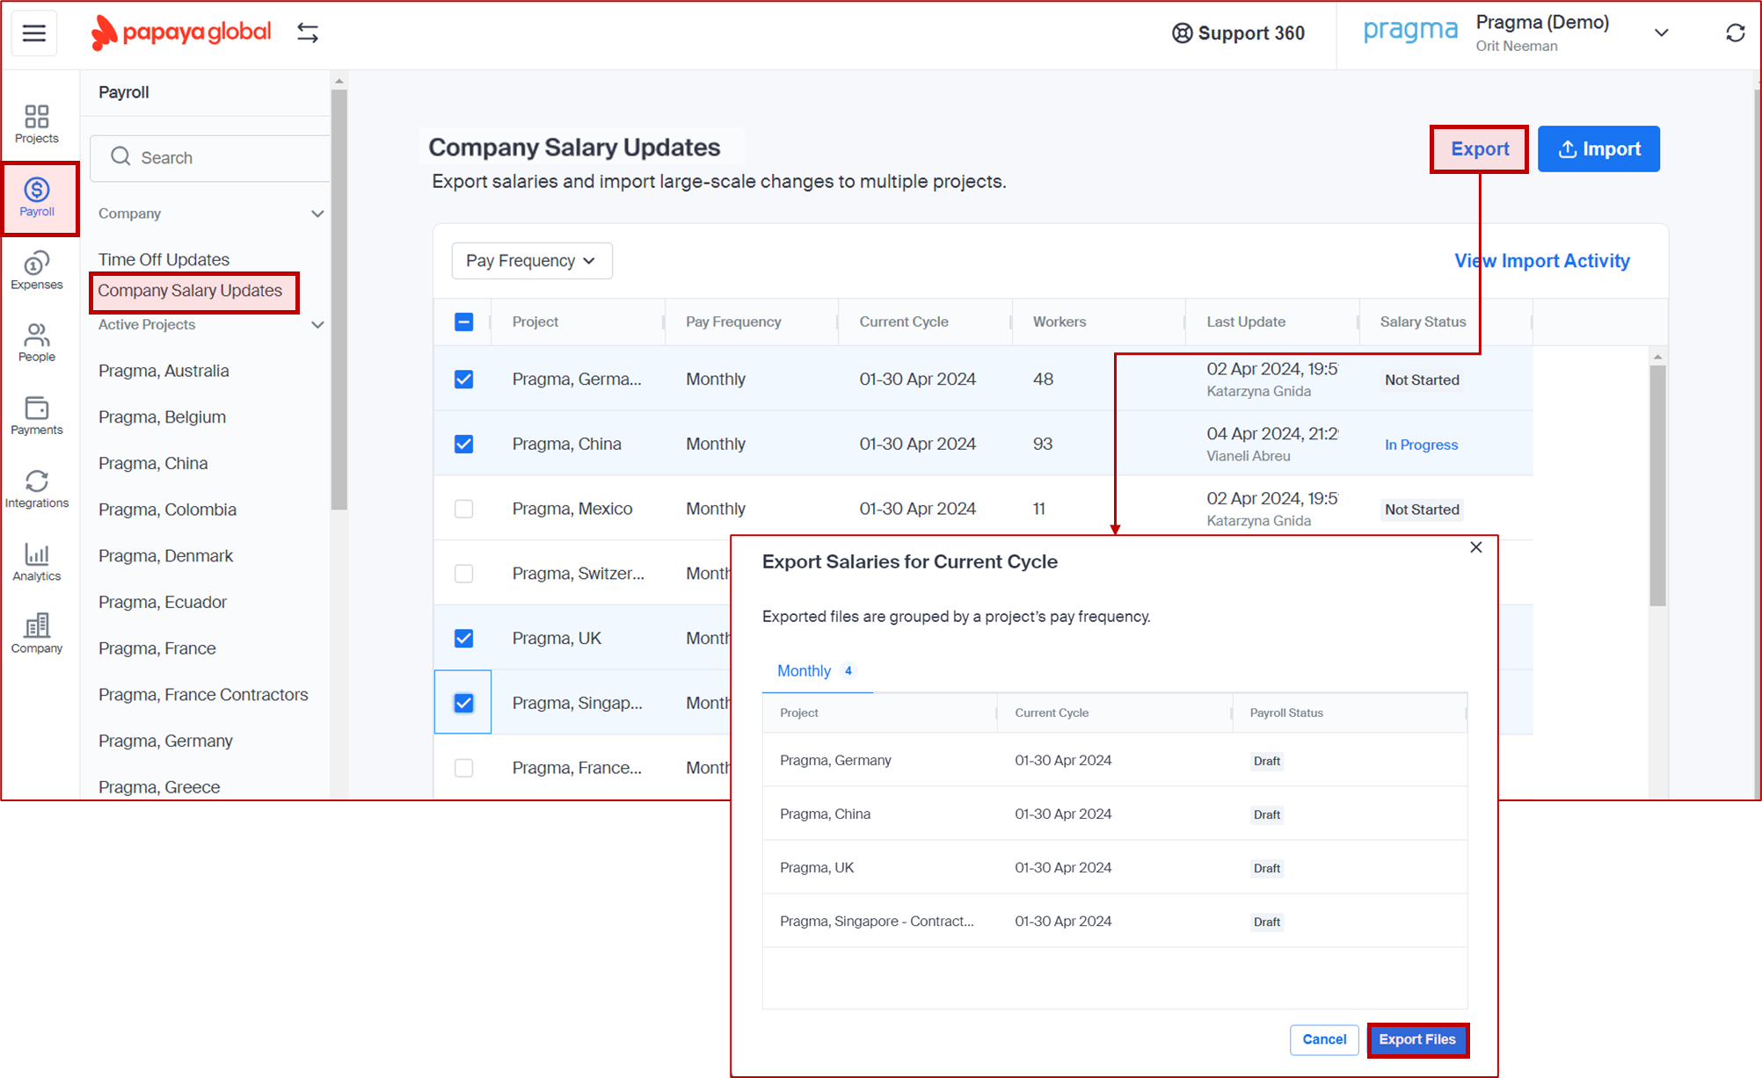
Task: Click the In Progress salary status
Action: coord(1421,445)
